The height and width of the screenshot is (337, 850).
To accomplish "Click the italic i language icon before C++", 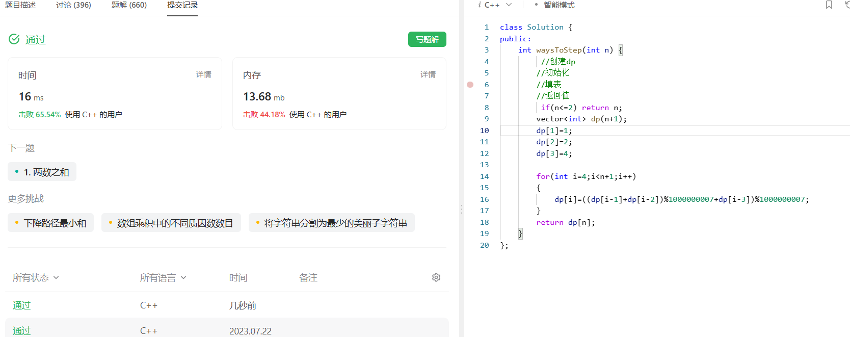I will click(480, 5).
